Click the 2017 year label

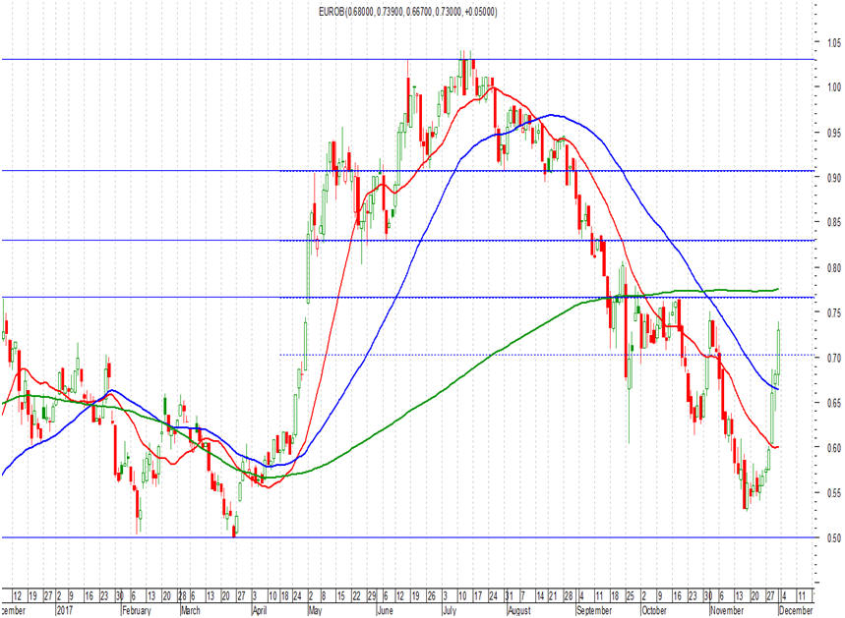tap(65, 610)
